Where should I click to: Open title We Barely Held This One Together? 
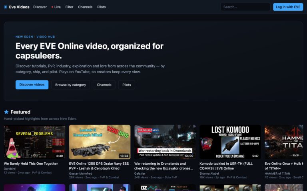click(31, 164)
